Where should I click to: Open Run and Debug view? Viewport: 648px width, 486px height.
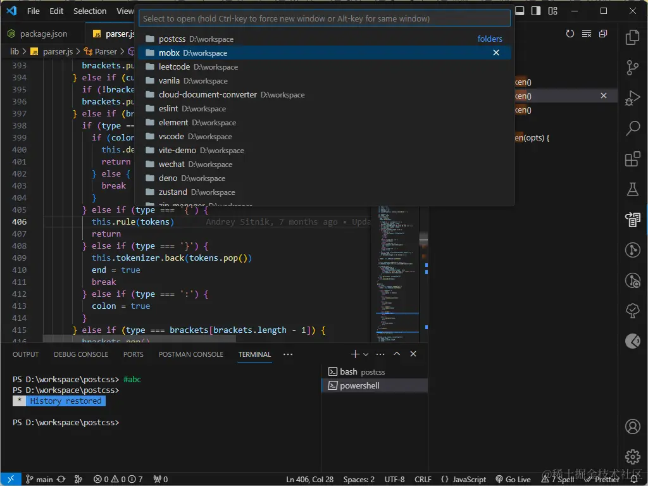(632, 98)
